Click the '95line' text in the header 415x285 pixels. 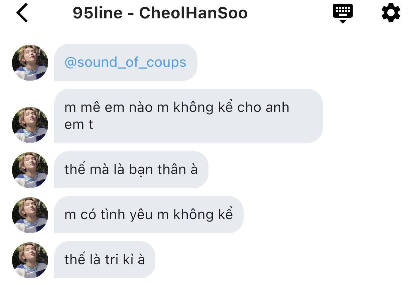(x=98, y=13)
